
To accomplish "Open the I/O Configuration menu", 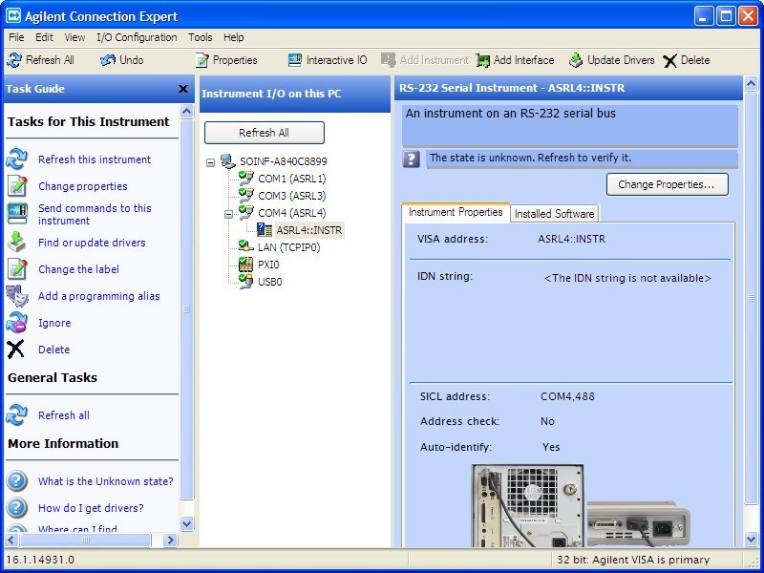I will pyautogui.click(x=137, y=37).
